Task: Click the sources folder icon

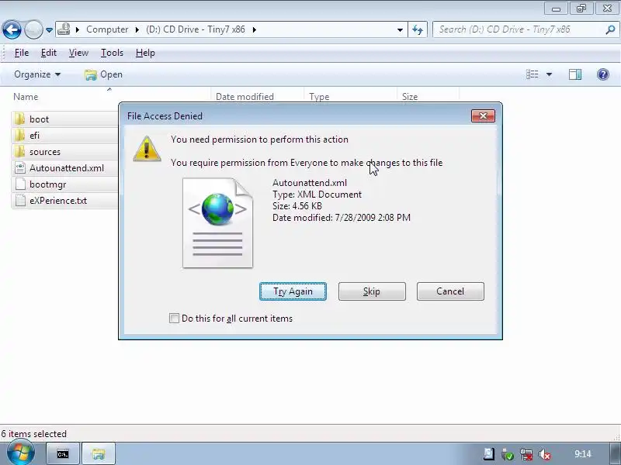Action: click(x=19, y=151)
